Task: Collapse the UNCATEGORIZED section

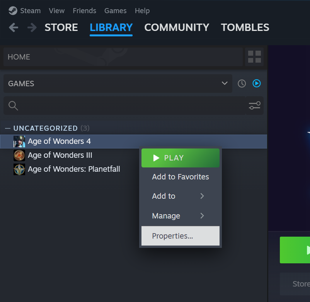Action: [8, 128]
